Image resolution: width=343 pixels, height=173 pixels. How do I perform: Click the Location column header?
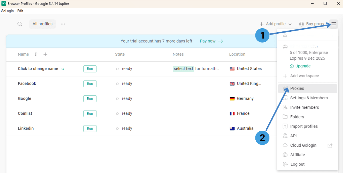[237, 54]
